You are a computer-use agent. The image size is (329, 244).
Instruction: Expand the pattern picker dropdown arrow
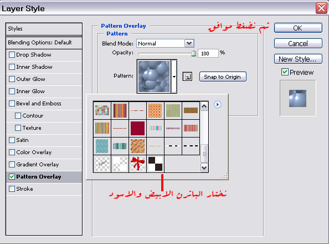tap(174, 77)
